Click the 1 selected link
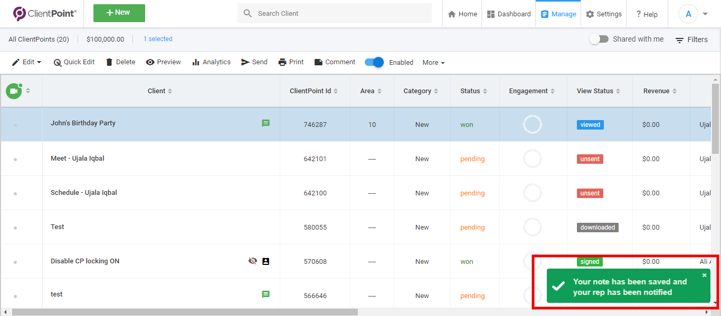The image size is (721, 316). click(x=158, y=39)
